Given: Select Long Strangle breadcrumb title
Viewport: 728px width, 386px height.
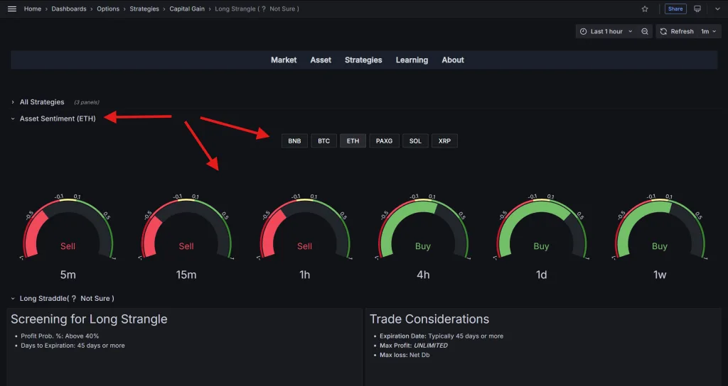Looking at the screenshot, I should pyautogui.click(x=257, y=9).
